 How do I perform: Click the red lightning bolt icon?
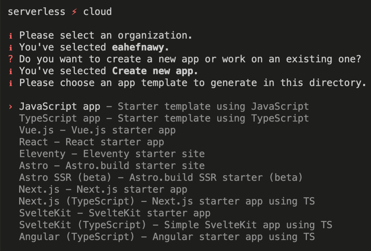coord(74,12)
